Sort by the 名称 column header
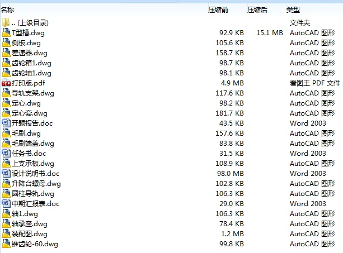 (8, 9)
